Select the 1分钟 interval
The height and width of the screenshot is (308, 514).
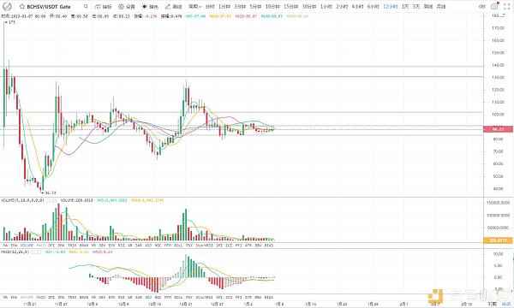coord(224,6)
